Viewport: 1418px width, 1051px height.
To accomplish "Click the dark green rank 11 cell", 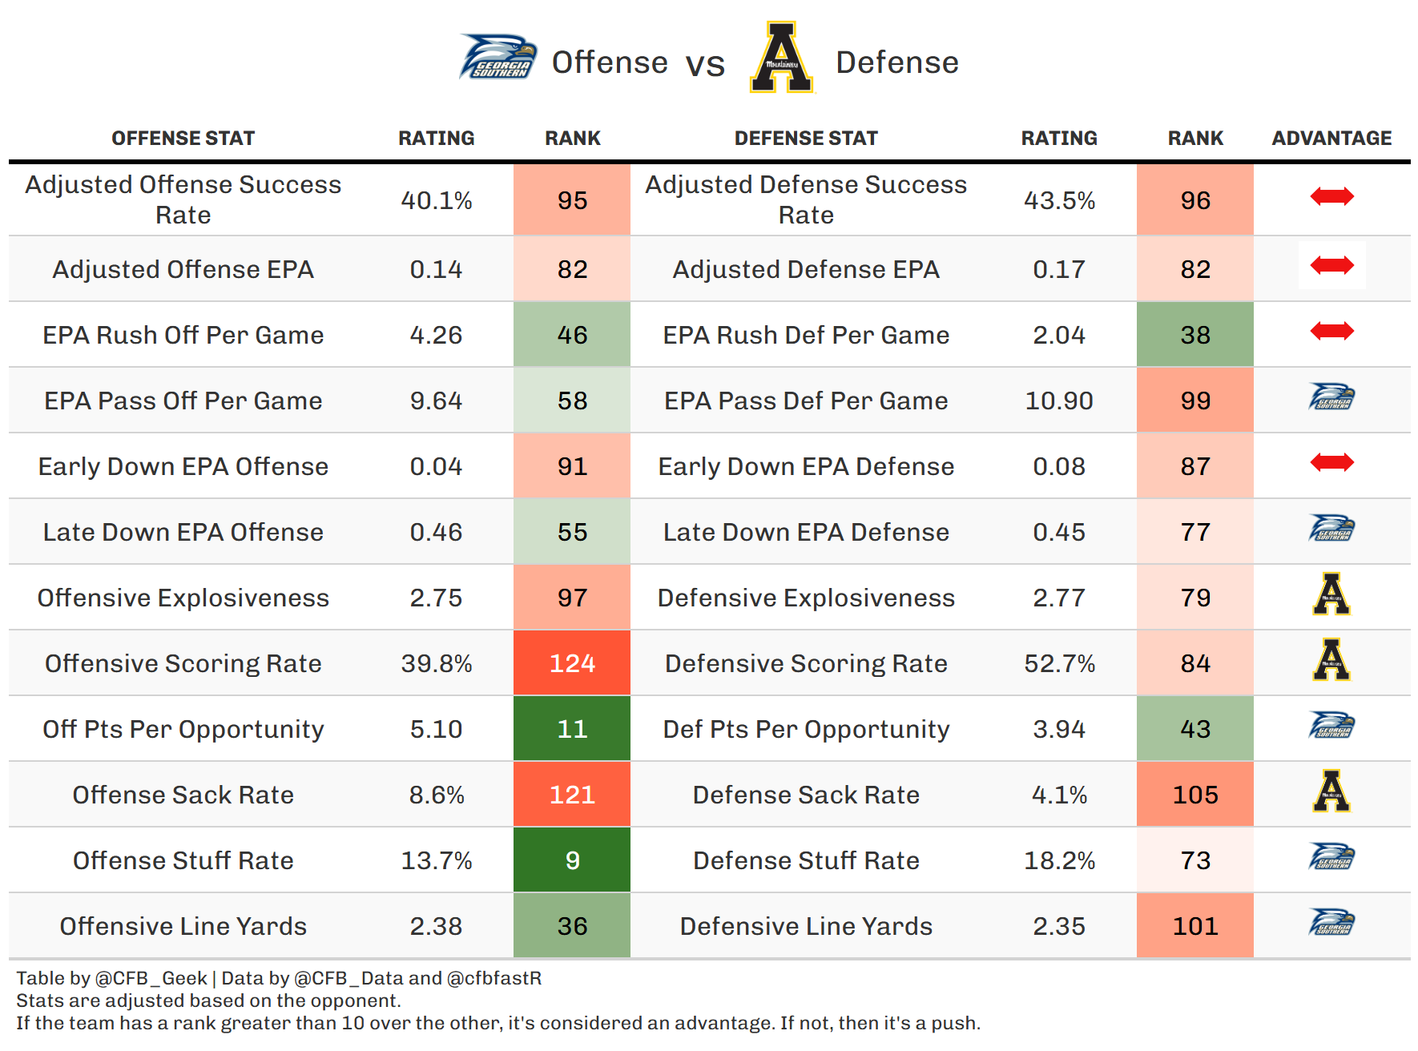I will pos(572,729).
